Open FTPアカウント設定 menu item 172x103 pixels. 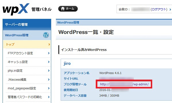point(28,53)
